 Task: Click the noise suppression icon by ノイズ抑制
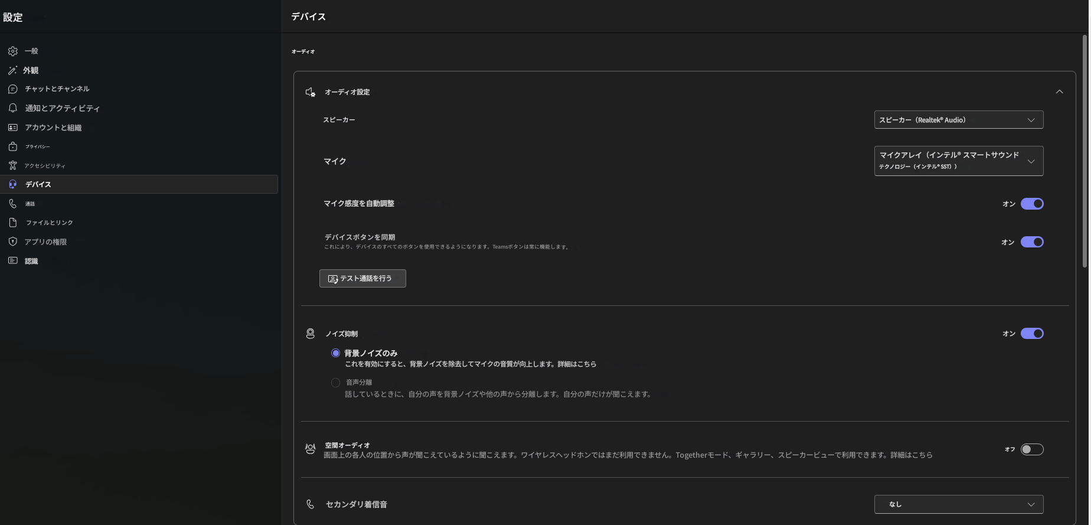[x=311, y=334]
